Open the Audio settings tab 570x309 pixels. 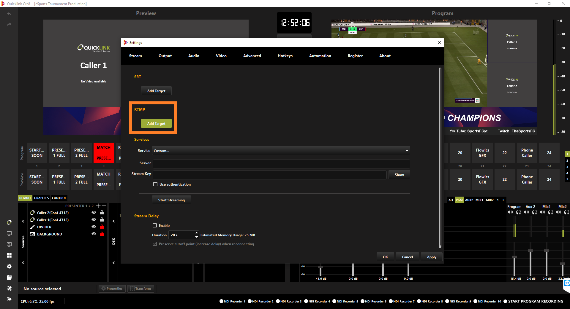[194, 56]
